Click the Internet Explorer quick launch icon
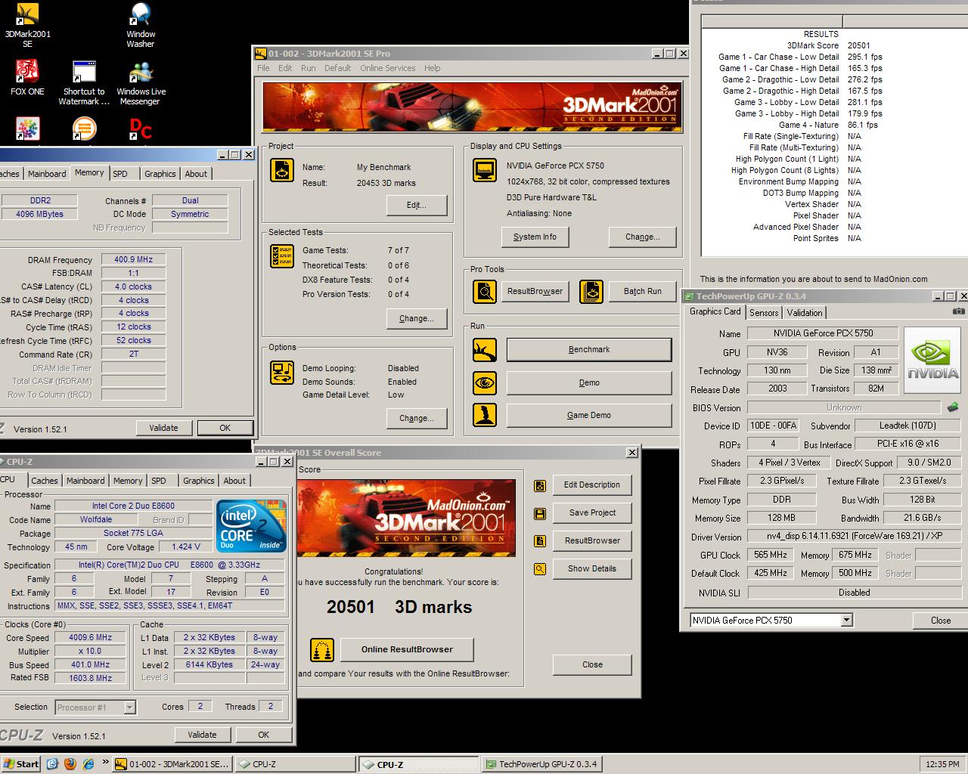The width and height of the screenshot is (968, 774). 88,764
